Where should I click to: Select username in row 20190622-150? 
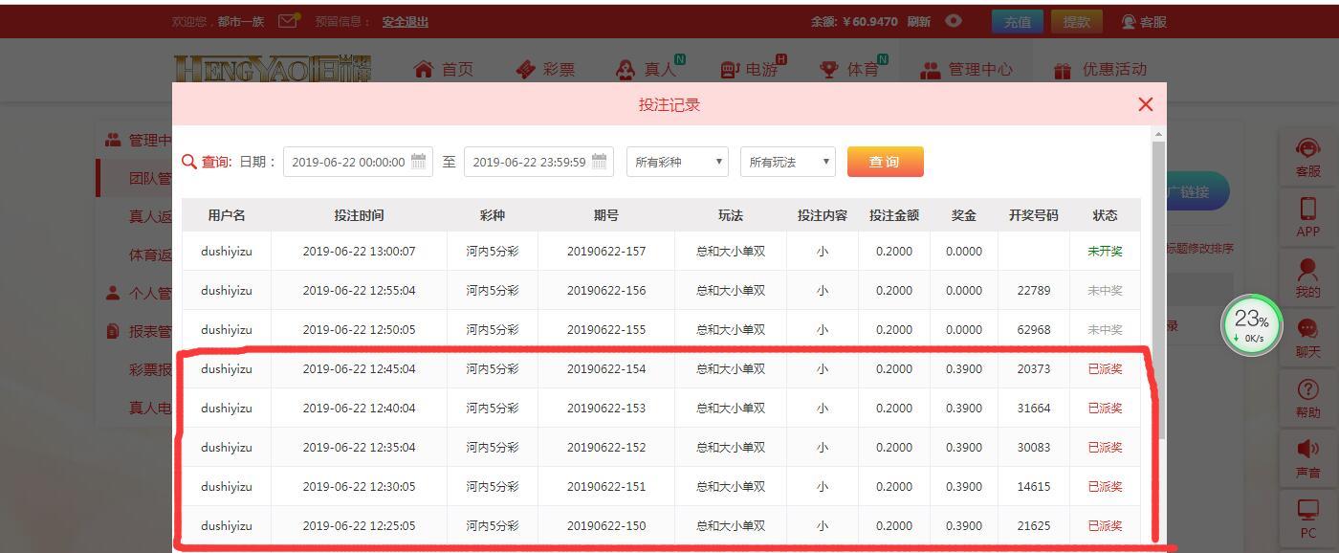click(x=227, y=526)
